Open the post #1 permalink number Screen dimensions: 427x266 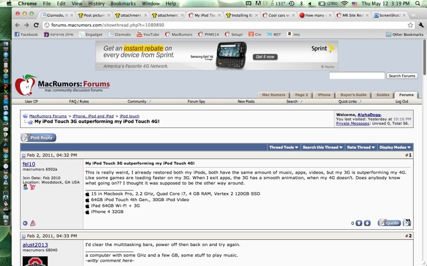[410, 155]
